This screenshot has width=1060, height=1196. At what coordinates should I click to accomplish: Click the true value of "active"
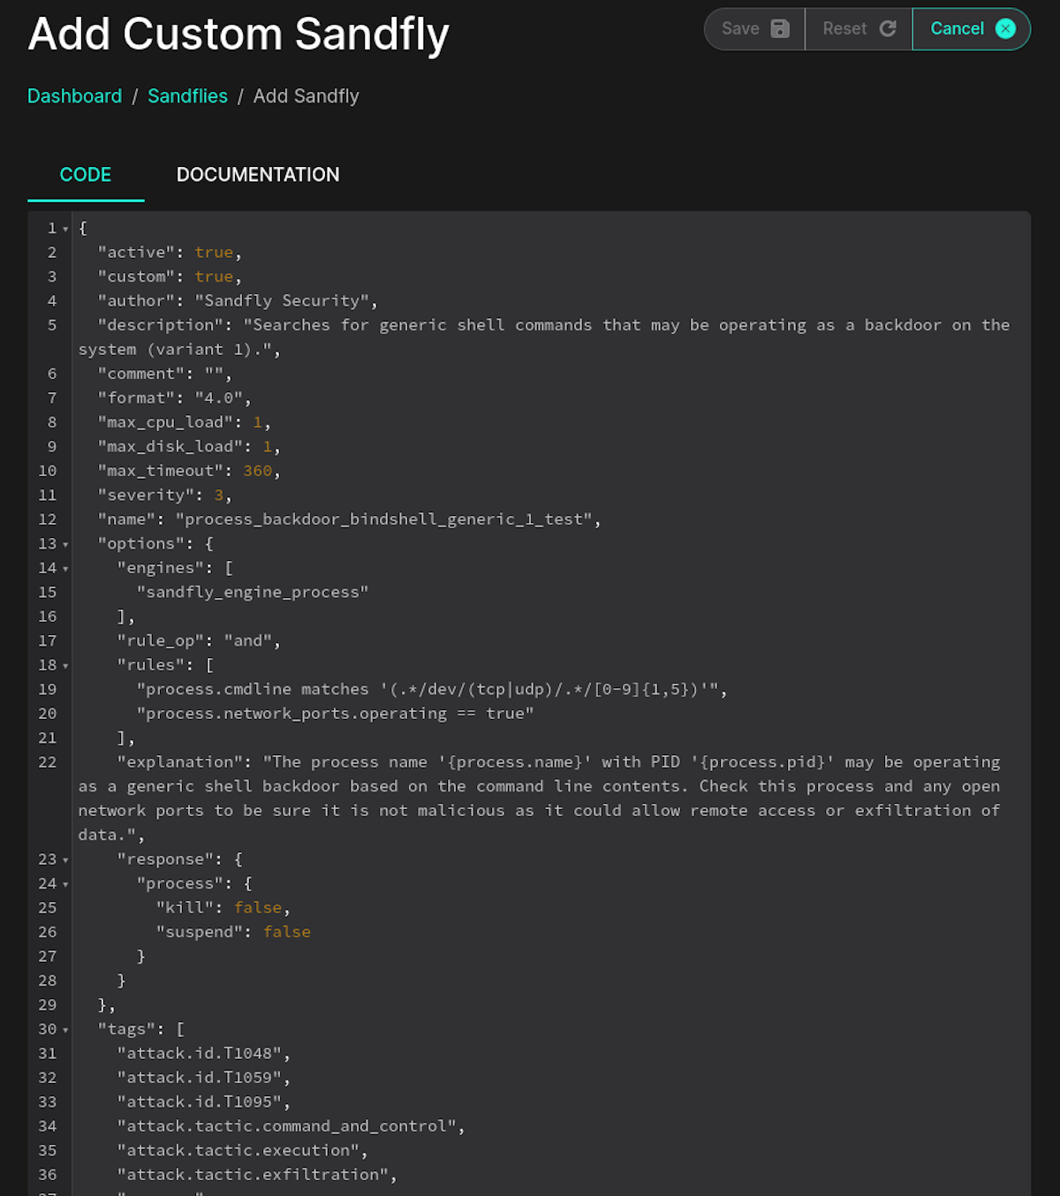click(x=214, y=252)
